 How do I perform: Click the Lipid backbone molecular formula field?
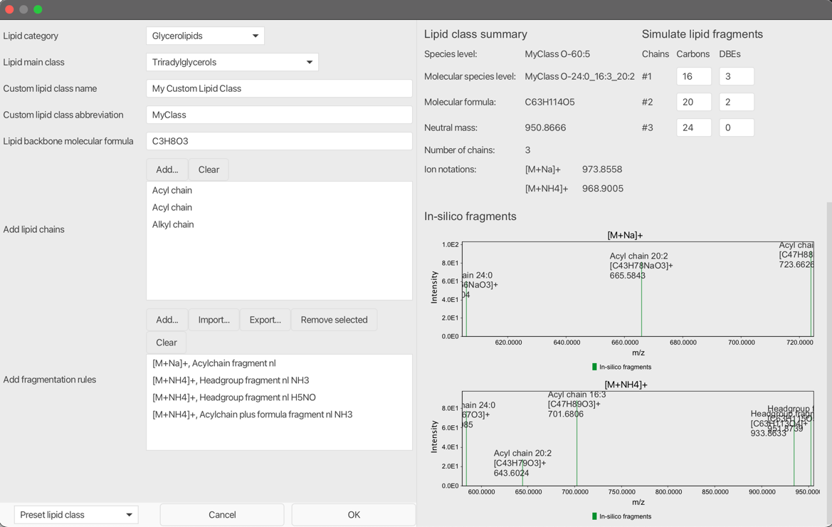pos(279,141)
